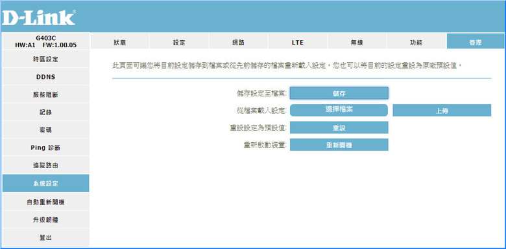506x249 pixels.
Task: Go to 服務阻斷 page
Action: tap(46, 94)
